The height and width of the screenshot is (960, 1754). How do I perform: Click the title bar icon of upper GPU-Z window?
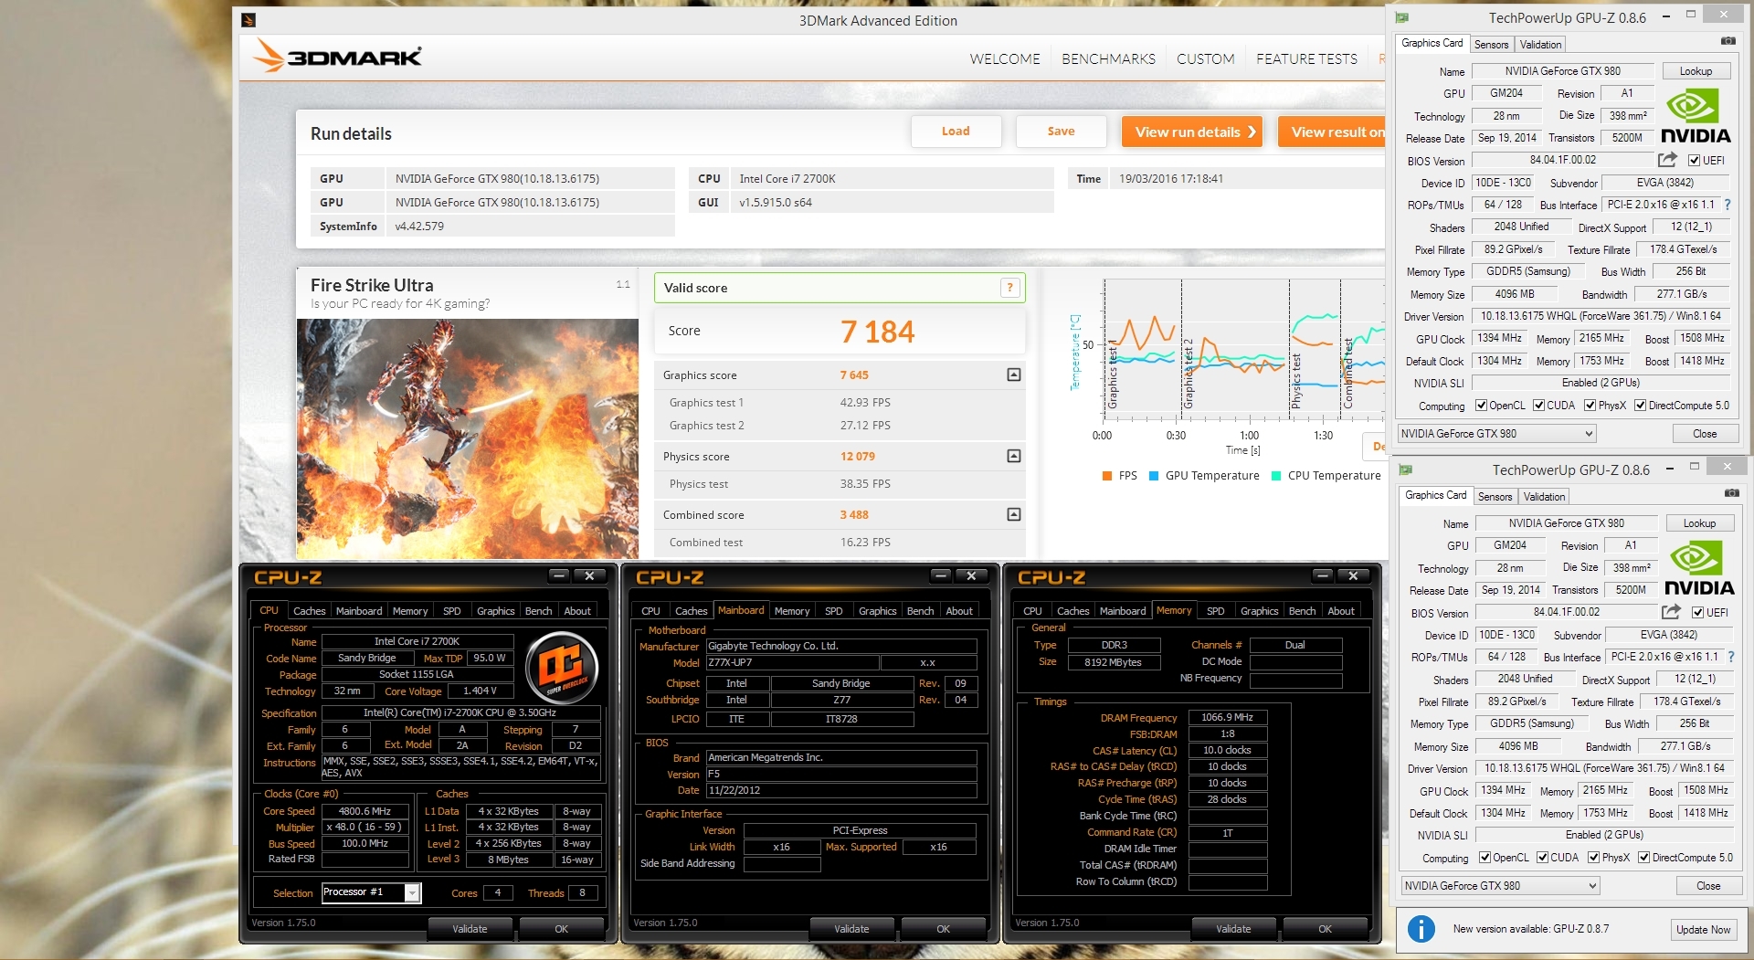click(1402, 17)
